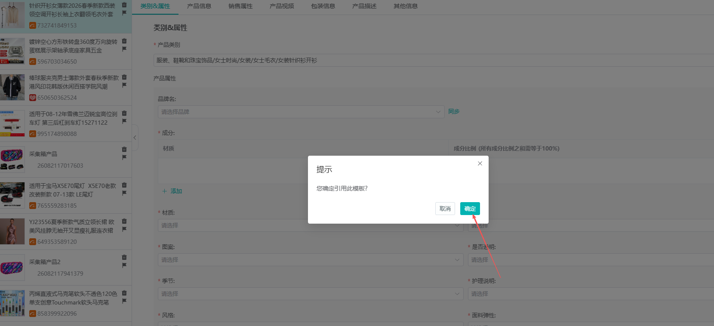Select the 针织开衫 cardigan product thumbnail
Screen dimensions: 714x326
[12, 15]
